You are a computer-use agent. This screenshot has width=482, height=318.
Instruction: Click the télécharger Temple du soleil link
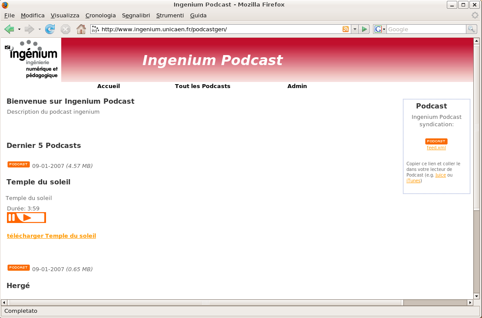coord(51,236)
